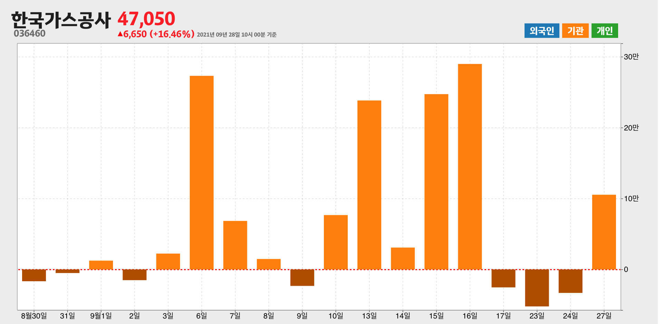Click the 24일 x-axis label
This screenshot has height=324, width=663.
click(570, 316)
